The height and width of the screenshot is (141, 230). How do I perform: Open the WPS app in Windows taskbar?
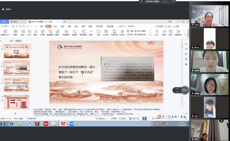[62, 124]
